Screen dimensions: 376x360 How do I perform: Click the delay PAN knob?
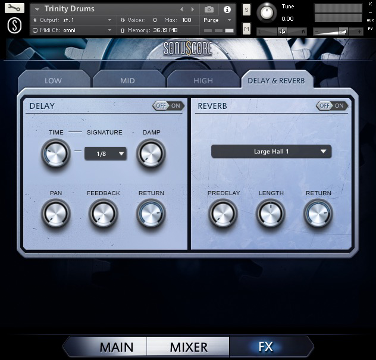point(56,214)
